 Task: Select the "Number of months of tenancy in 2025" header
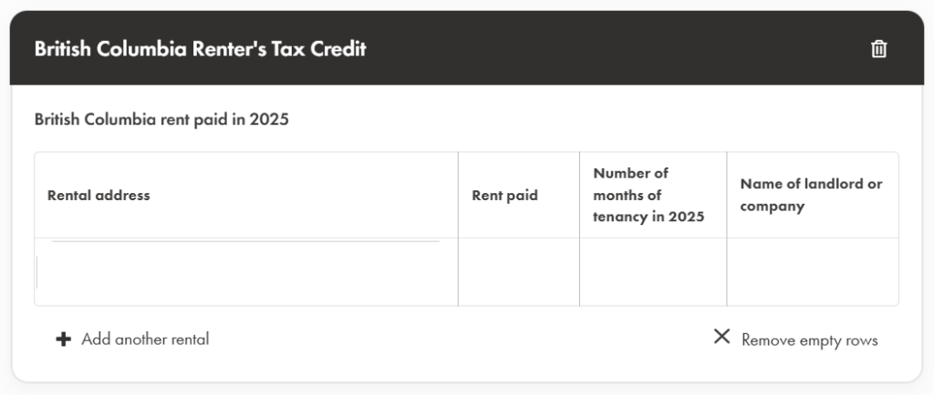(x=649, y=195)
